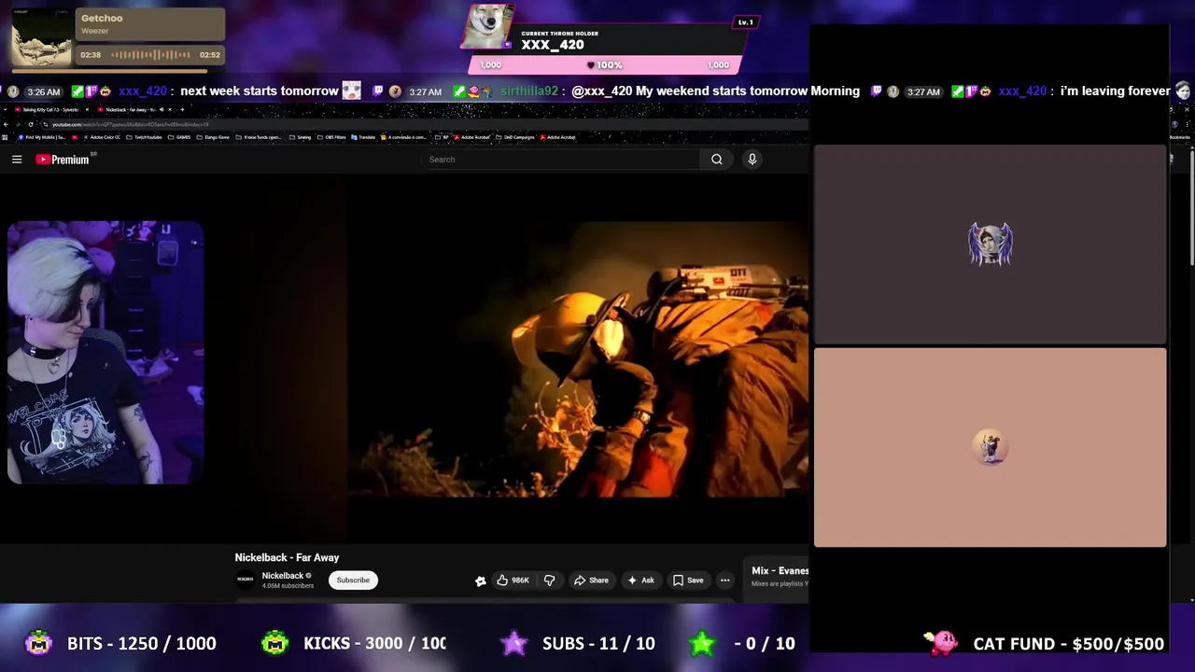Viewport: 1195px width, 672px height.
Task: Click the Getchoo Weezer album art
Action: [x=42, y=37]
